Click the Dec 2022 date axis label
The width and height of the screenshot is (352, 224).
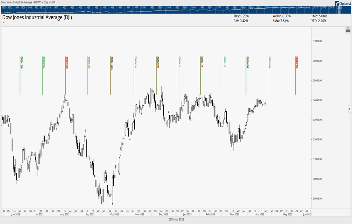(163, 215)
